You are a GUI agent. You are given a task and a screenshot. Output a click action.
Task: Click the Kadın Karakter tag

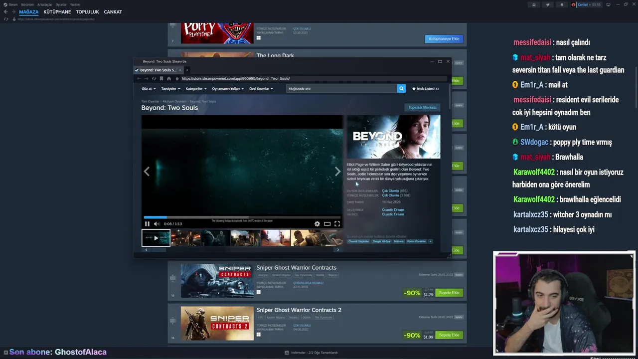pos(416,241)
